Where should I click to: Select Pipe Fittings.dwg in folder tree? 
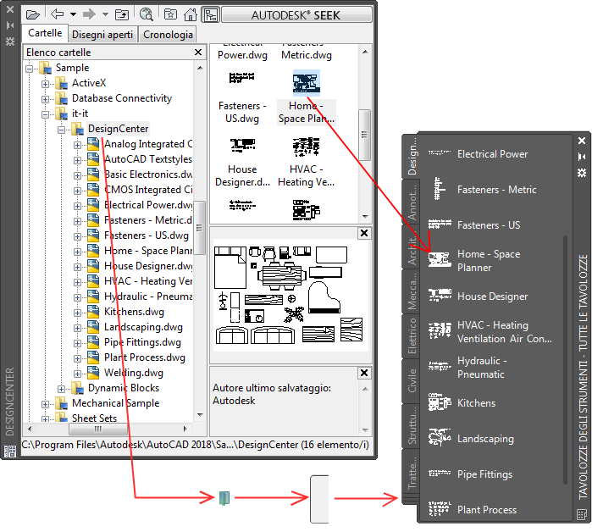point(142,342)
